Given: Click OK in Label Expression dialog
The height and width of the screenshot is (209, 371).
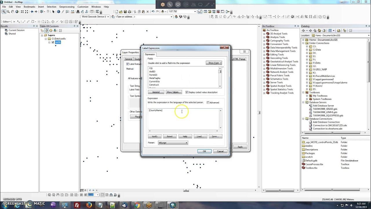Looking at the screenshot, I should point(204,151).
